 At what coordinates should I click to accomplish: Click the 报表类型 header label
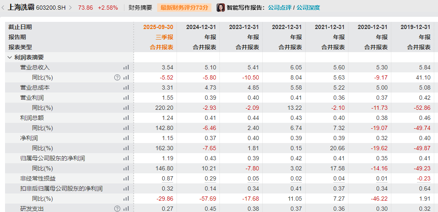coord(20,47)
